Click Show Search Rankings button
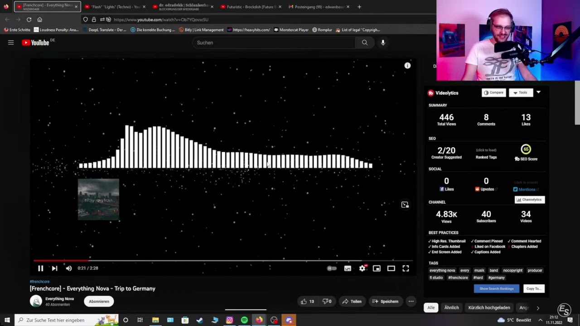The width and height of the screenshot is (580, 326). pyautogui.click(x=497, y=289)
